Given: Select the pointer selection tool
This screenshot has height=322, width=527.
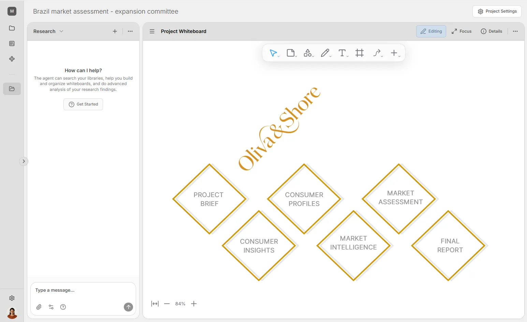Looking at the screenshot, I should [x=273, y=53].
